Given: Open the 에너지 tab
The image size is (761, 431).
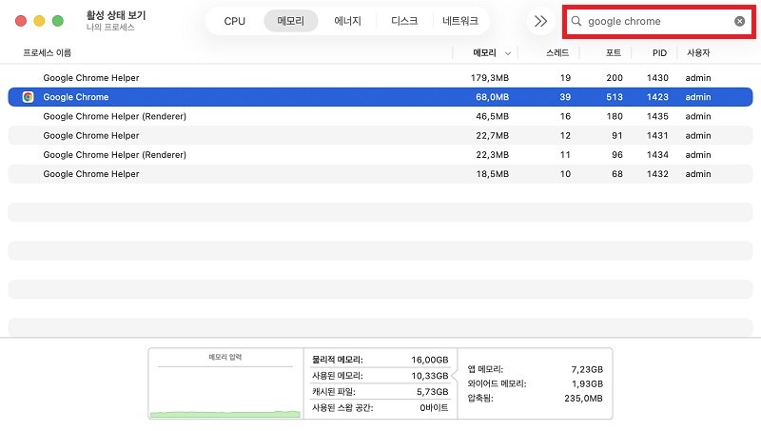Looking at the screenshot, I should (x=347, y=21).
